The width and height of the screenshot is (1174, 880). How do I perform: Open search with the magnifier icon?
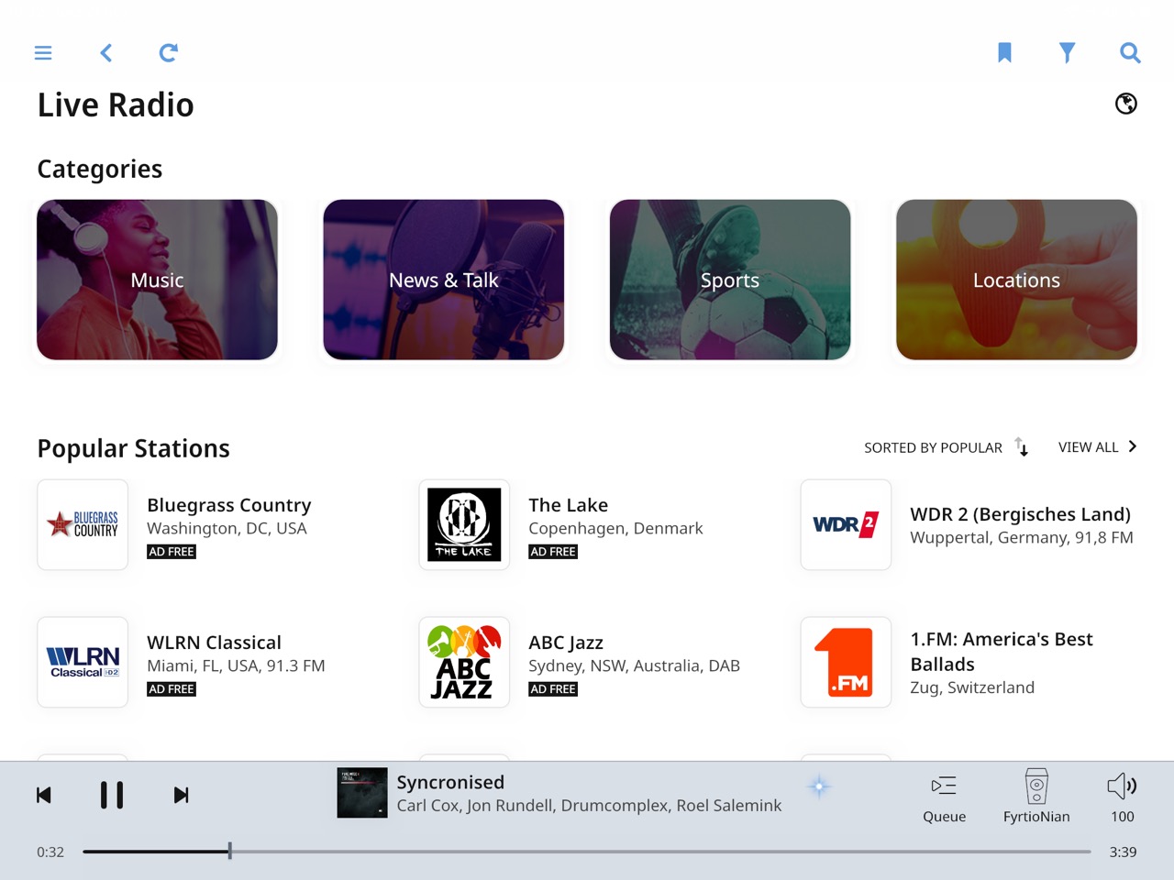click(x=1130, y=53)
